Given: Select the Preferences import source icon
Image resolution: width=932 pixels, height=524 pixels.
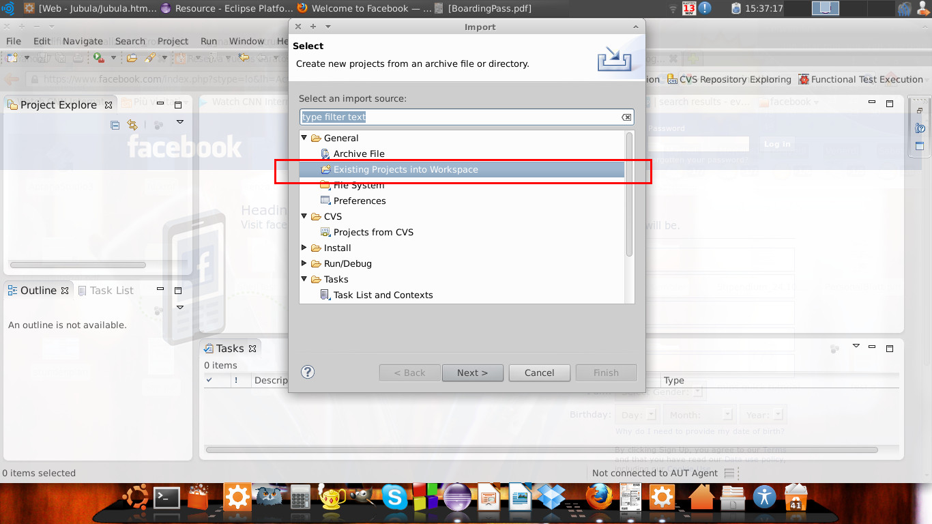Looking at the screenshot, I should (x=325, y=201).
